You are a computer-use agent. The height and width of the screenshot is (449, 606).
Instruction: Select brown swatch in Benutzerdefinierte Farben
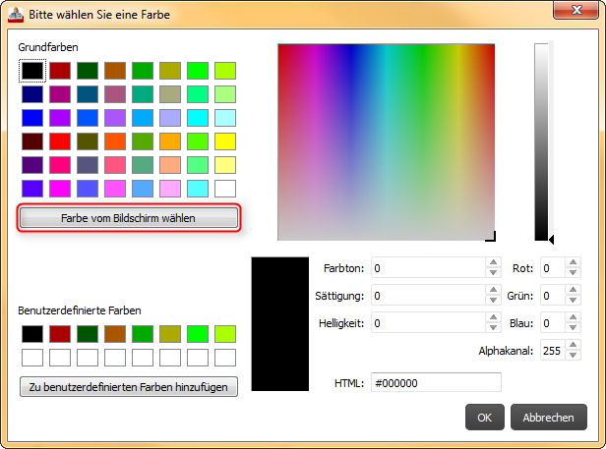tap(115, 334)
